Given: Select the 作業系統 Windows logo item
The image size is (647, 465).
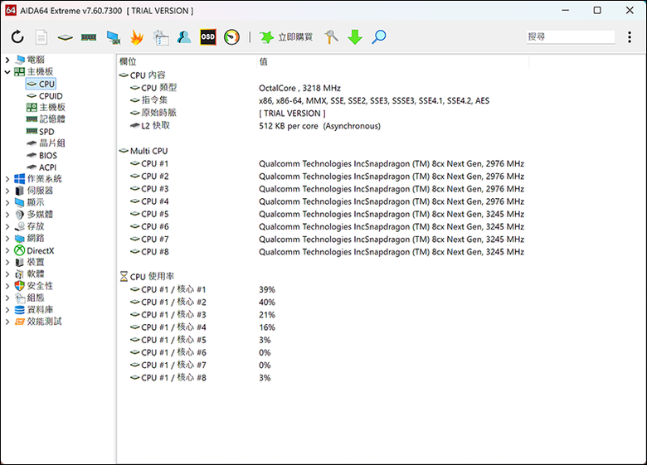Looking at the screenshot, I should (38, 179).
